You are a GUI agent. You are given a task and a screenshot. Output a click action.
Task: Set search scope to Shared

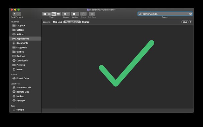[x=86, y=22]
